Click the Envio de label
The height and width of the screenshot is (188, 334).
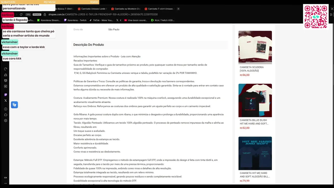coord(78,30)
